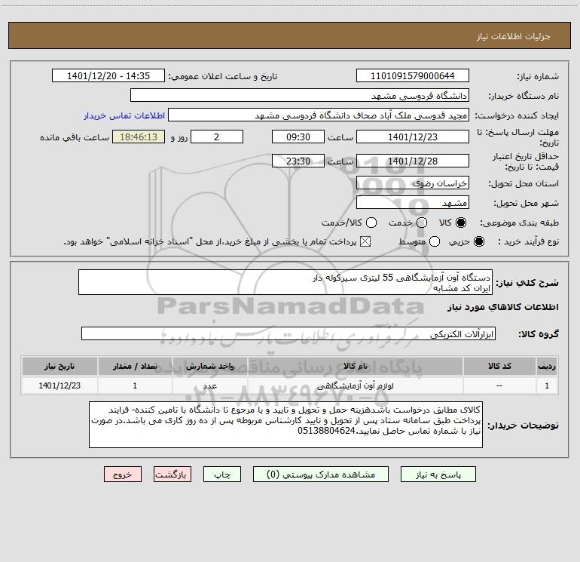Screen dimensions: 580x562
Task: Click the unit cell عدد
Action: point(209,385)
